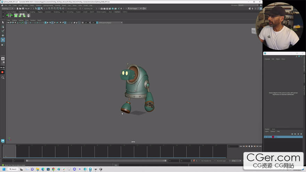Open the ACES gamma view transform dropdown
The image size is (306, 172).
[x=111, y=23]
